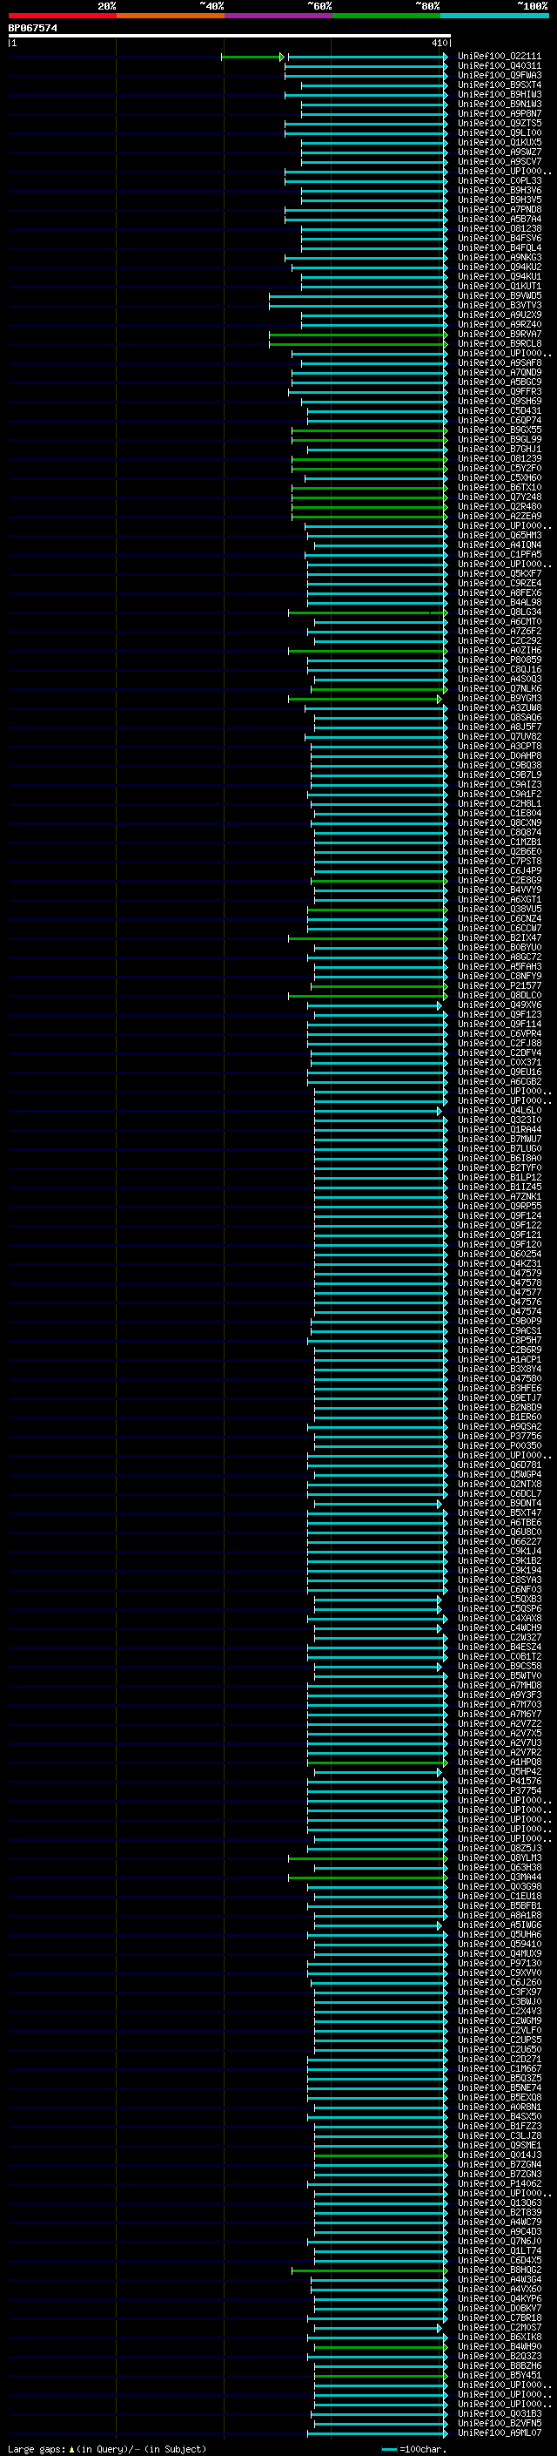557x2456 pixels.
Task: Click the label UniRef100_Q1RA44
Action: [500, 1130]
